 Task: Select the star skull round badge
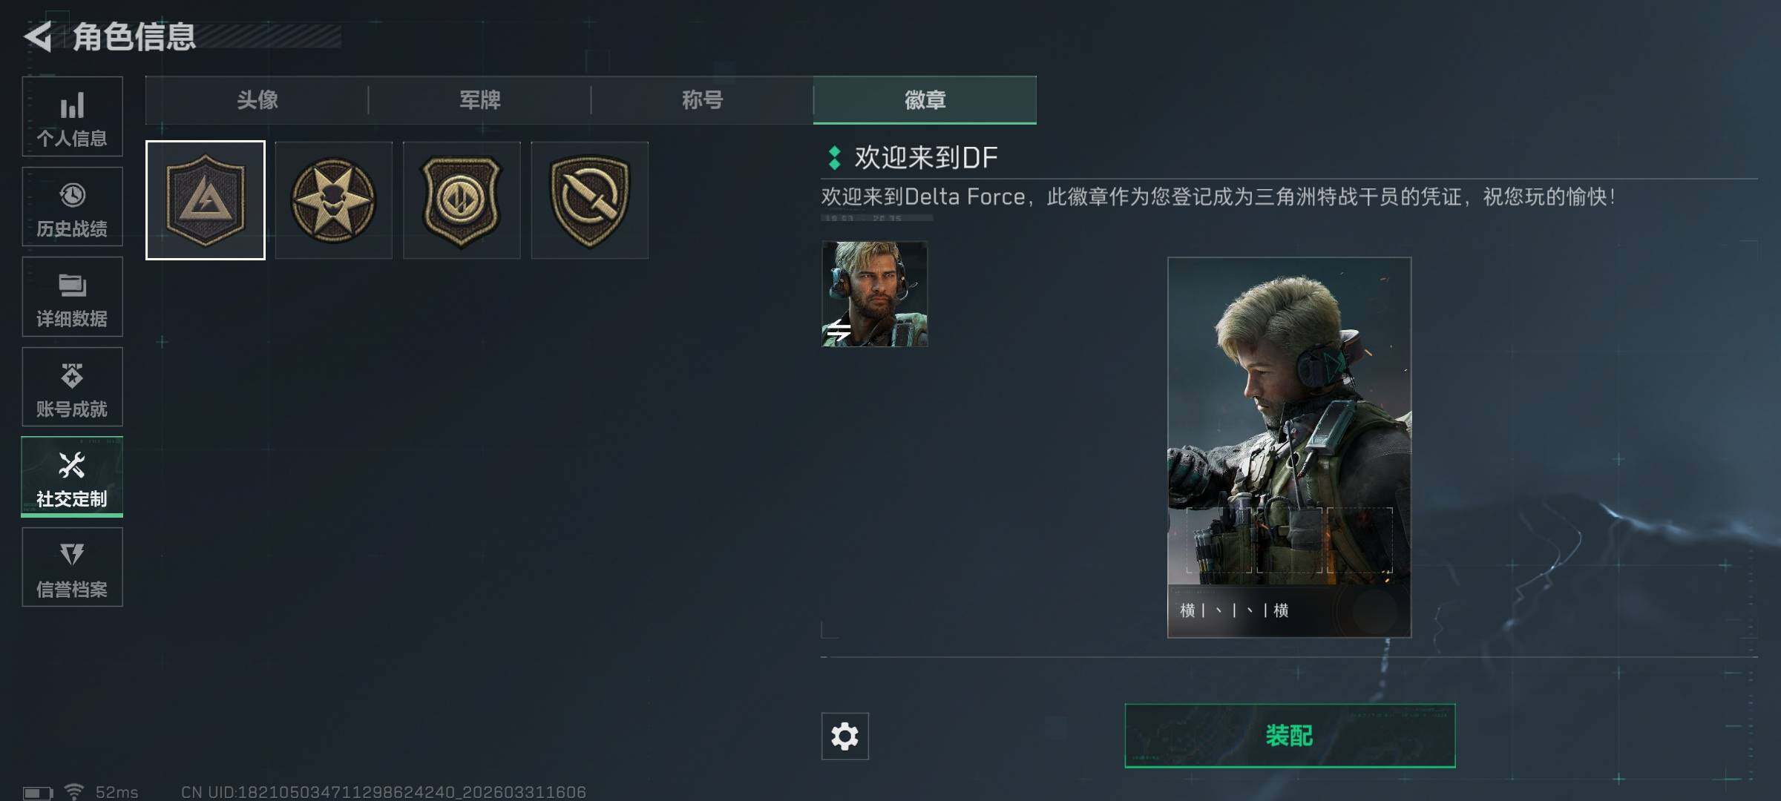(x=333, y=200)
